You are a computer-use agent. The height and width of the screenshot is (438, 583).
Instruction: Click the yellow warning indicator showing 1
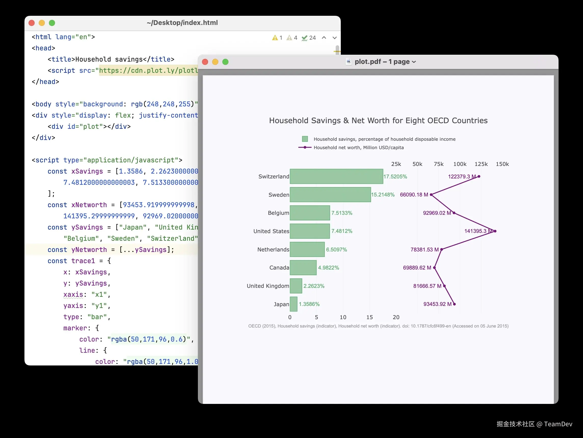(277, 38)
